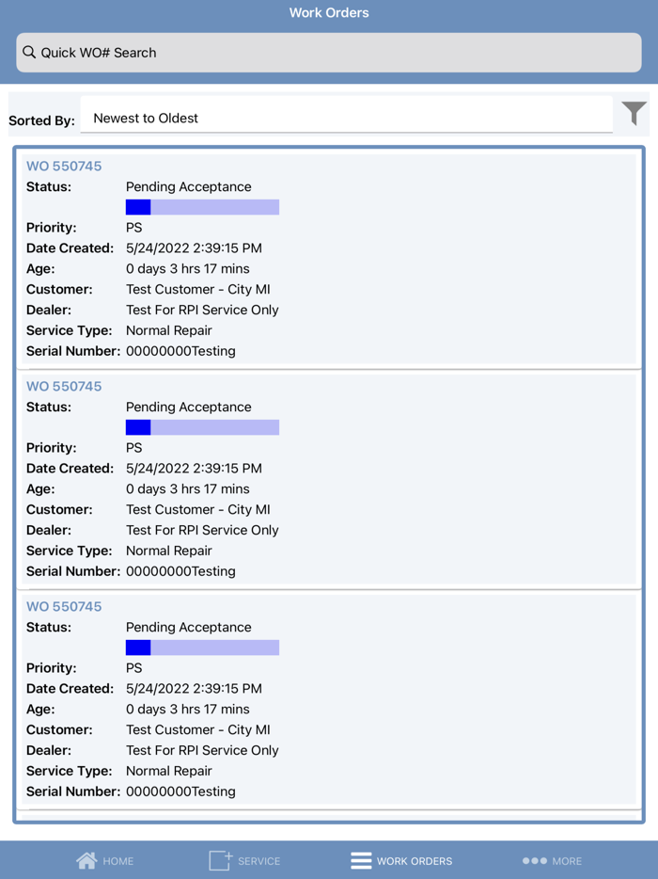658x879 pixels.
Task: Select the second WO 550745 entry
Action: 64,386
